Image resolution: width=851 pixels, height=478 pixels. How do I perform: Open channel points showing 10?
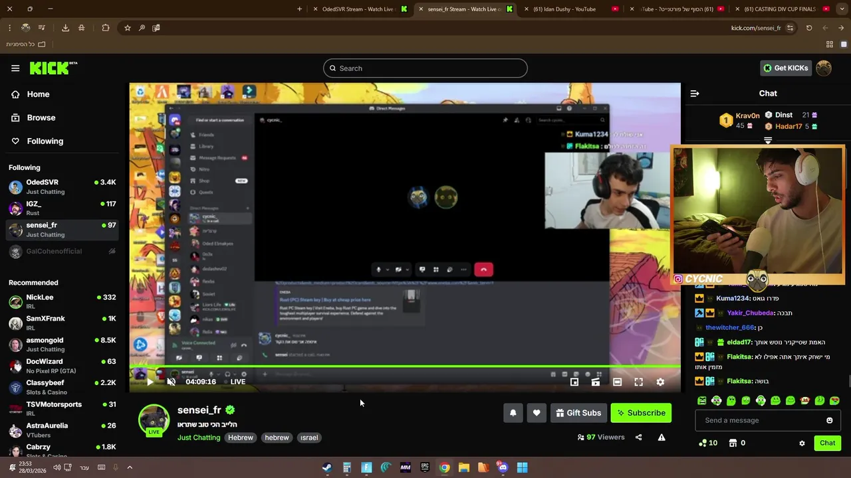click(x=708, y=443)
